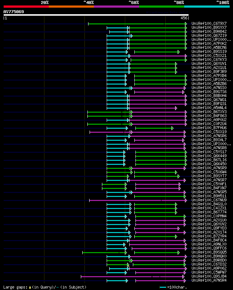This screenshot has height=290, width=233.
Task: Open the UniRef100_B9IAL7 hit
Action: [209, 140]
